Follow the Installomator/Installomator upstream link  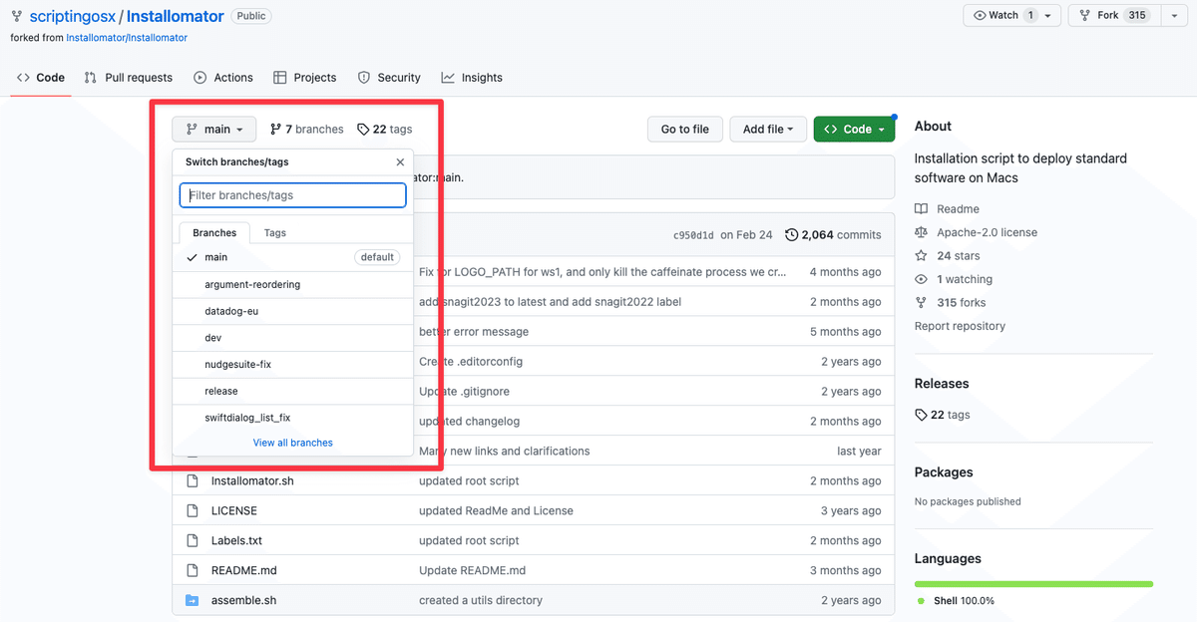[x=127, y=38]
